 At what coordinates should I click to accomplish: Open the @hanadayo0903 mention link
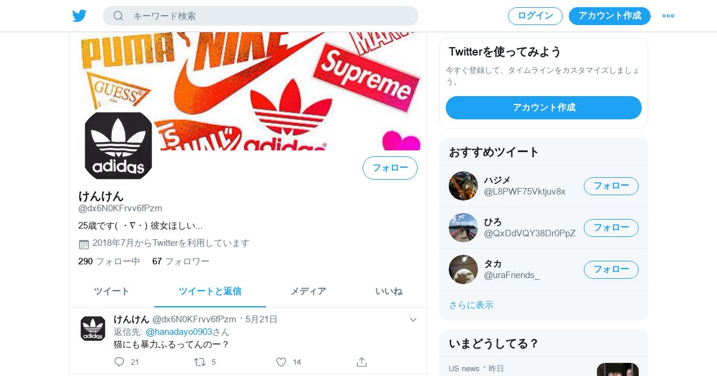click(179, 332)
